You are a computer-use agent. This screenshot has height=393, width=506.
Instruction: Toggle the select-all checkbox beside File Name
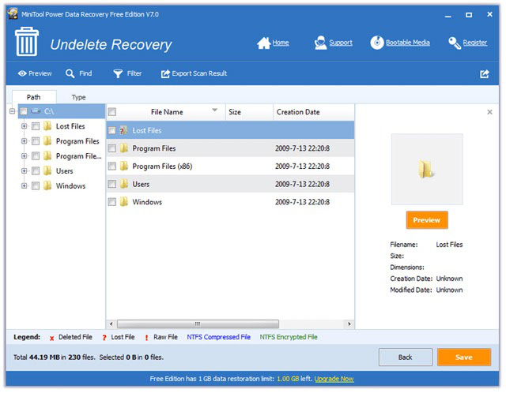(x=112, y=112)
